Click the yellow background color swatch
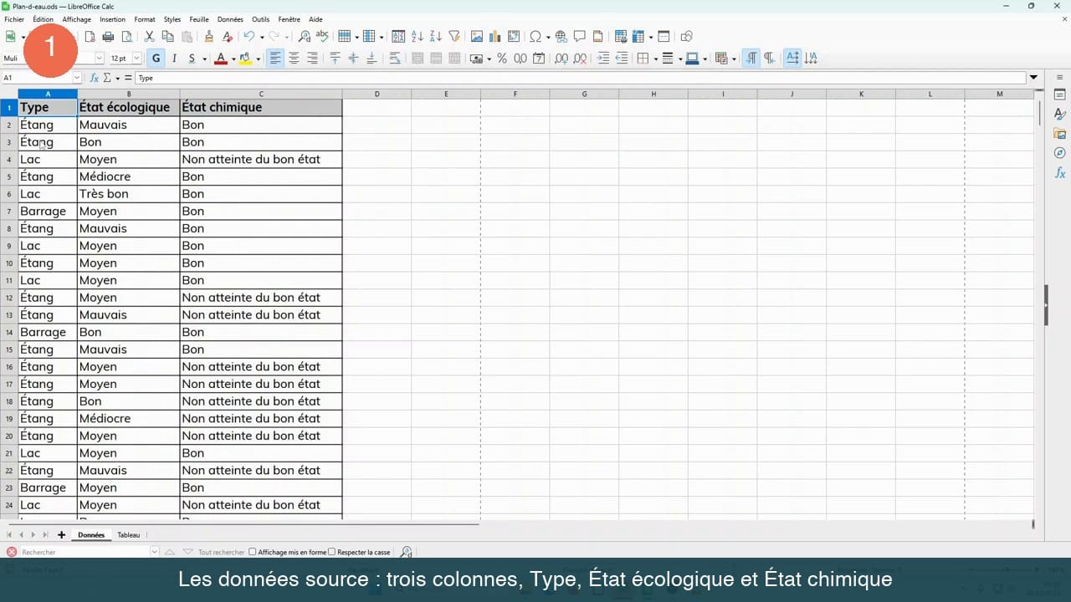Screen dimensions: 1071x602 tap(245, 59)
